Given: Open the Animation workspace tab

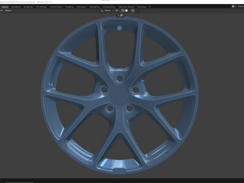Looking at the screenshot, I should 81,7.
